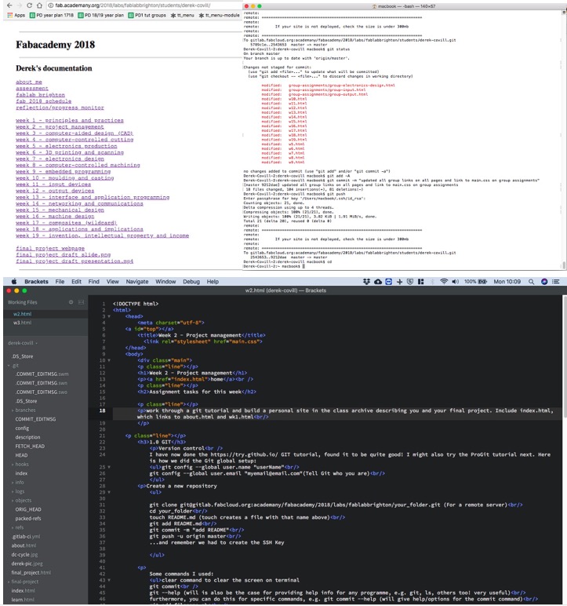Open the Wi-Fi status menu
Viewport: 567px width, 606px height.
(444, 282)
